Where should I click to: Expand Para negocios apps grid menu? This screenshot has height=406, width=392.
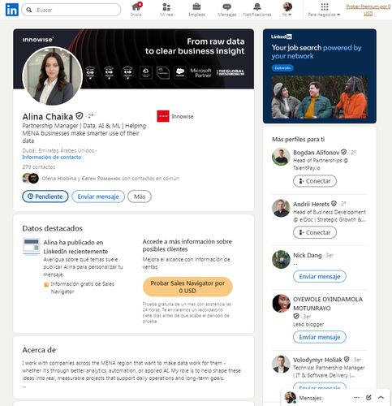coord(324,10)
